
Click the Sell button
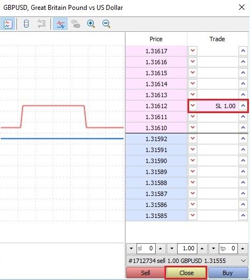coord(145,273)
